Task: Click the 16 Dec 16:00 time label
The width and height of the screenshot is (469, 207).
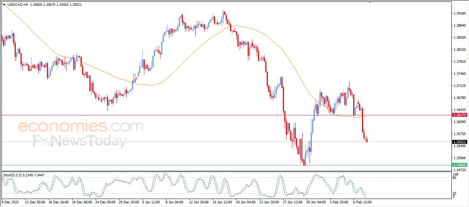Action: 58,202
